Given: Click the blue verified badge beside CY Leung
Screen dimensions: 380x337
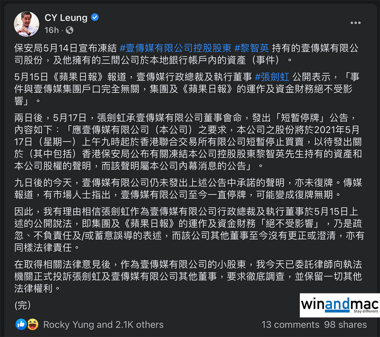Looking at the screenshot, I should 95,17.
